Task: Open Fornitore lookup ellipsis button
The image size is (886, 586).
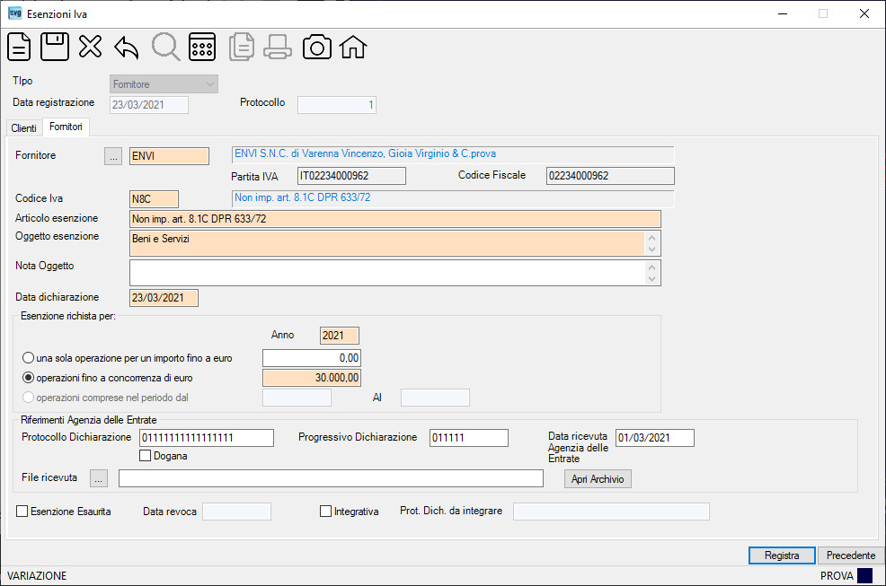Action: [113, 156]
